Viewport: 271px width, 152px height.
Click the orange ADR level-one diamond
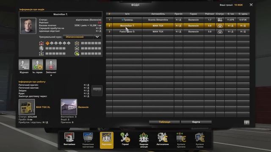(47, 43)
